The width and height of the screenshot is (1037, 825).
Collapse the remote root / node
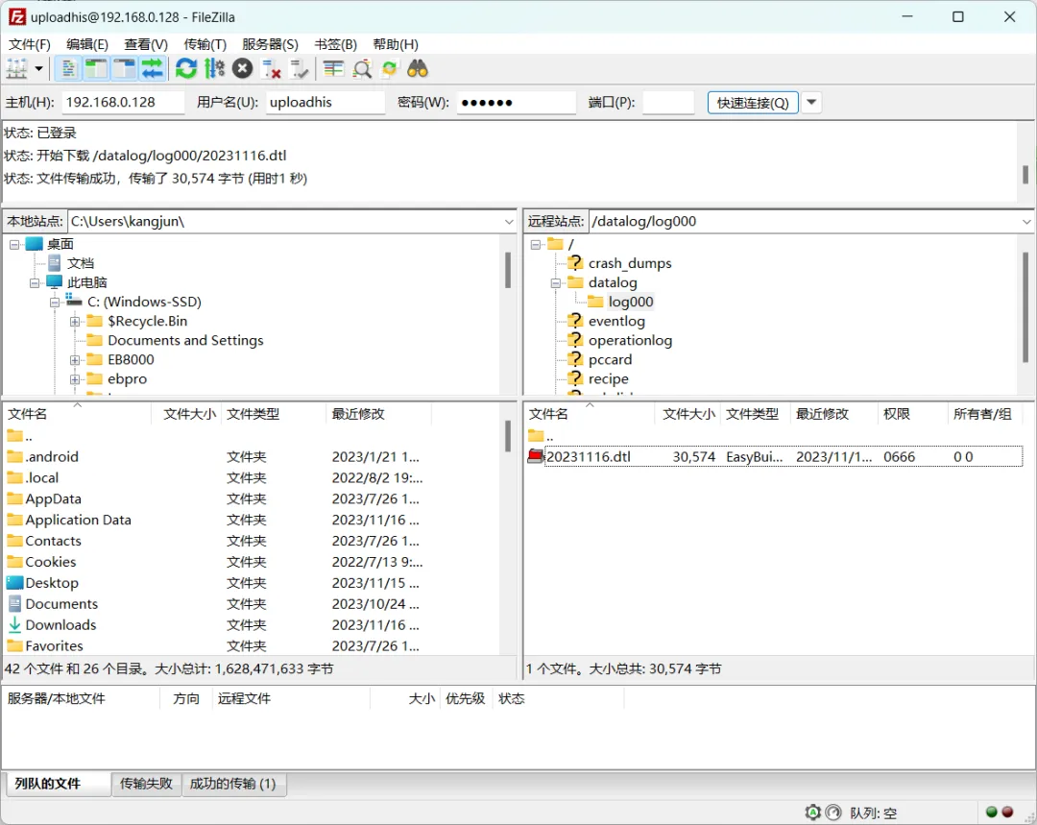536,245
